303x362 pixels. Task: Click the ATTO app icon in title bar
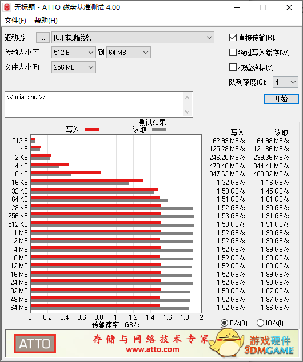coord(7,7)
